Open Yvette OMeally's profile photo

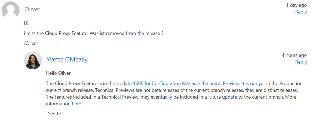[x=33, y=60]
